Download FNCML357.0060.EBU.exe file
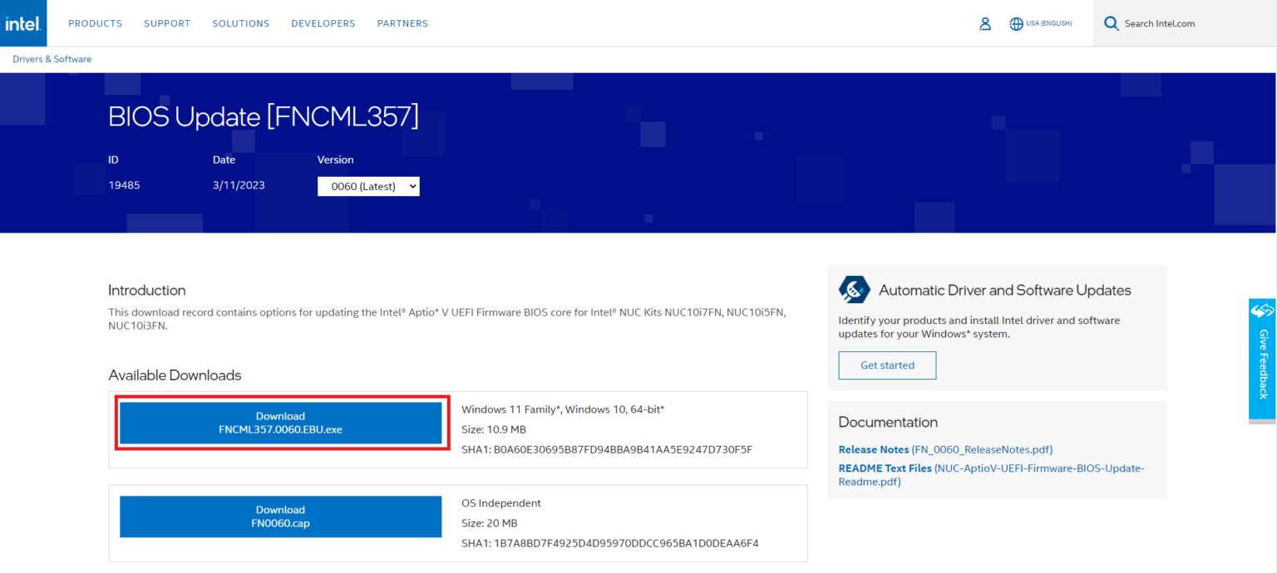This screenshot has width=1277, height=573. pyautogui.click(x=280, y=423)
